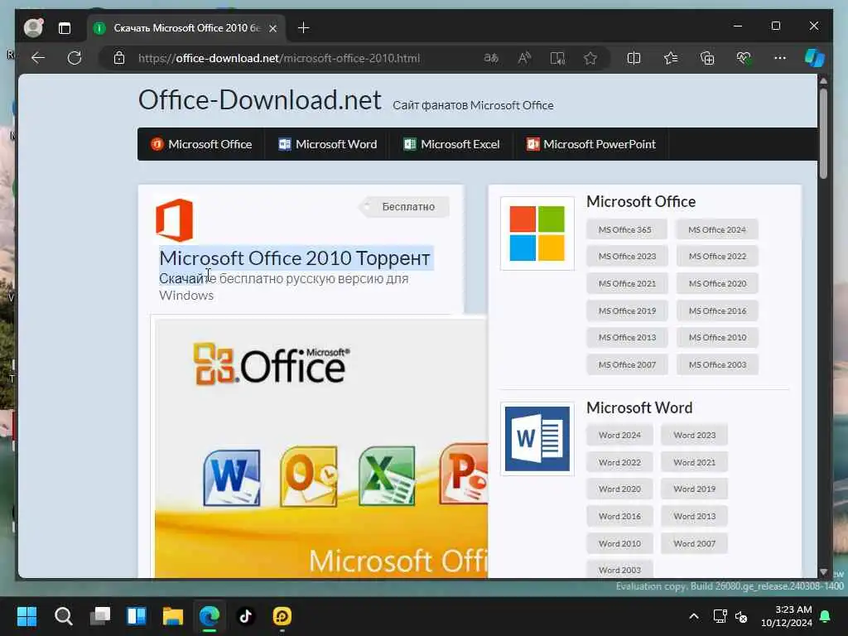Open MS Office 2016 link

(717, 311)
